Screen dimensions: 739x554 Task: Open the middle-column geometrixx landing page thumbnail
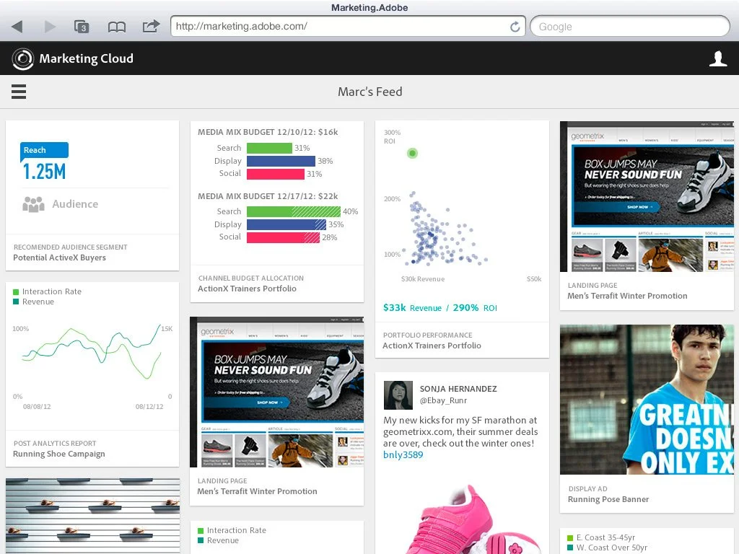tap(276, 392)
